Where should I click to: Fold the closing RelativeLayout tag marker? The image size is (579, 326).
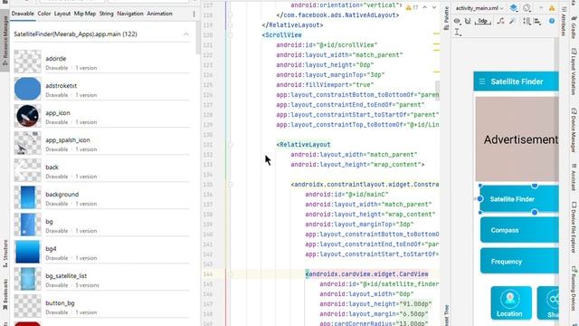pos(231,25)
